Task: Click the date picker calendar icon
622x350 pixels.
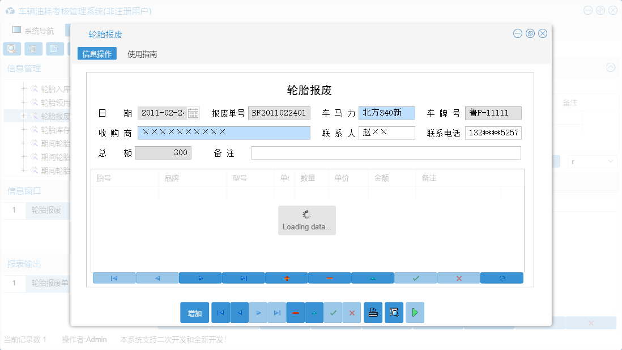Action: [x=193, y=113]
